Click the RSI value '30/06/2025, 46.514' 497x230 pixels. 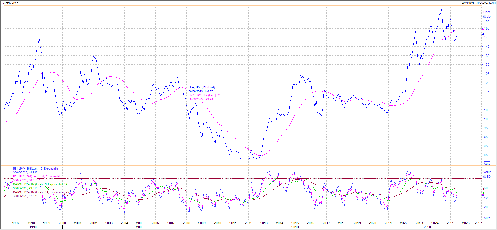coord(25,181)
